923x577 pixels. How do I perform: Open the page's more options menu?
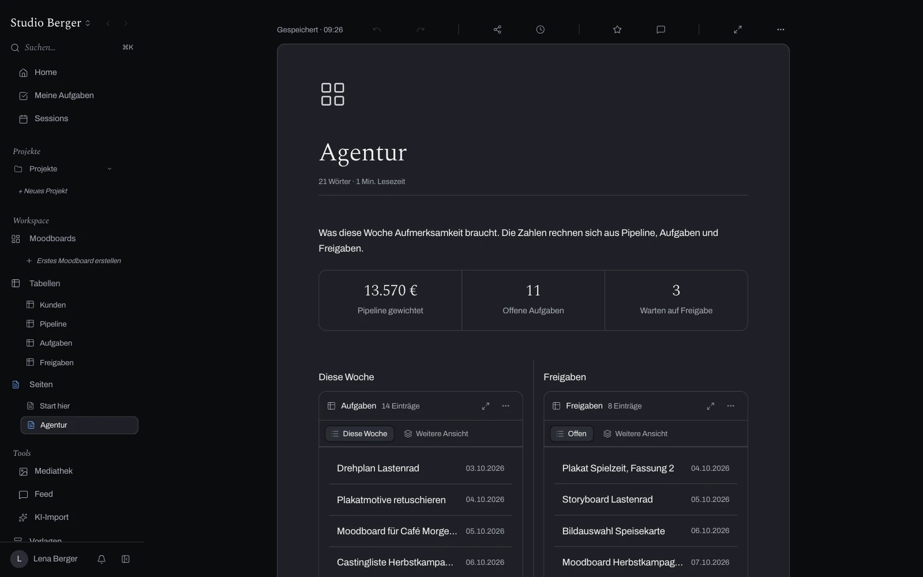tap(781, 29)
